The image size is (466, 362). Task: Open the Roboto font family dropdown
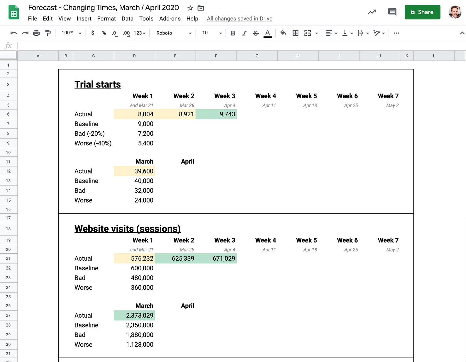click(174, 33)
